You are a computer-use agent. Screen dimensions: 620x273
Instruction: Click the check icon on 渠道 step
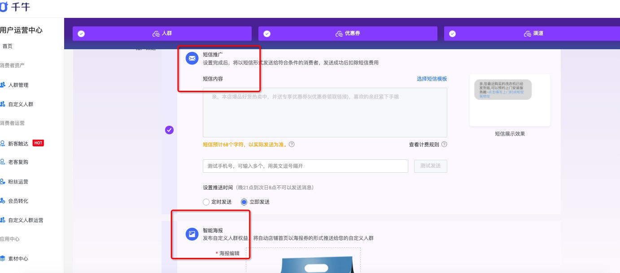tap(452, 34)
